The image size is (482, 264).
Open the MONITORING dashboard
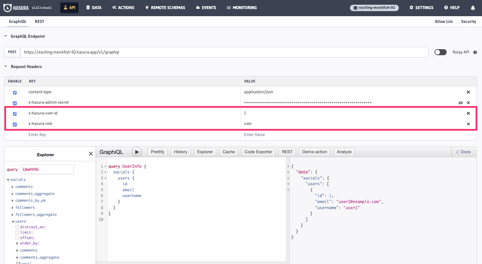click(242, 7)
